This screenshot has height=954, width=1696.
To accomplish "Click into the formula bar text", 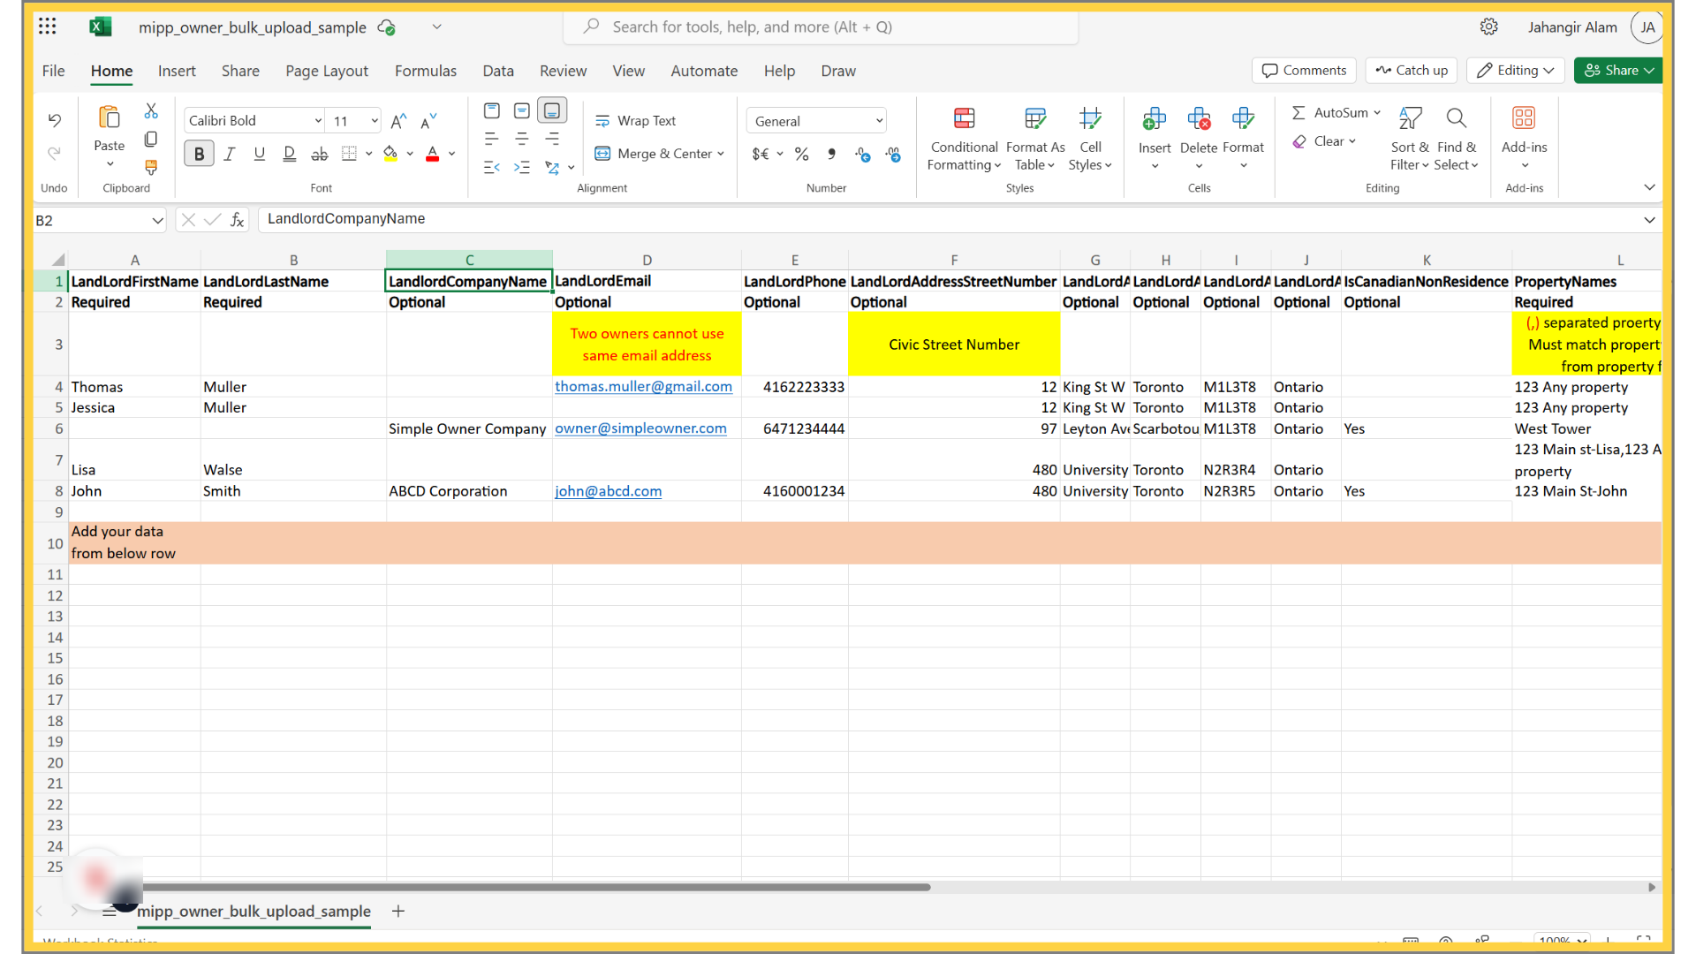I will pyautogui.click(x=950, y=220).
